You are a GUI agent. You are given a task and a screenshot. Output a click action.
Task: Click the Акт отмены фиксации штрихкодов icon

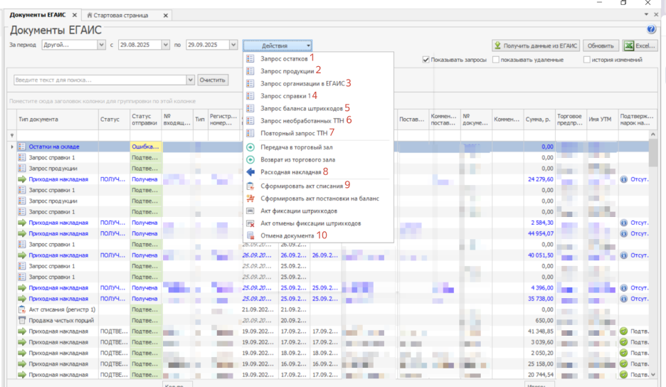(x=250, y=223)
